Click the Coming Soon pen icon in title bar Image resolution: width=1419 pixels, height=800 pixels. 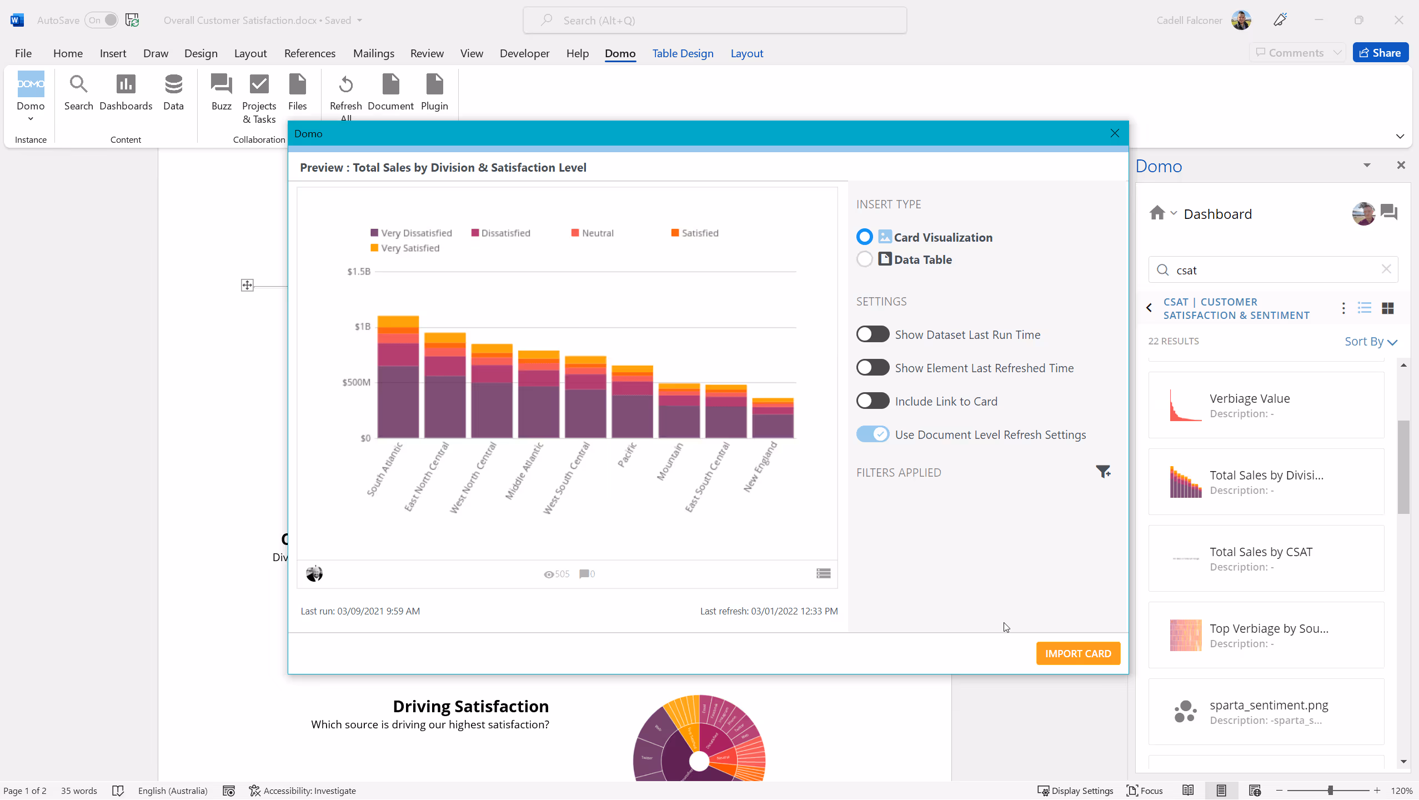1280,20
